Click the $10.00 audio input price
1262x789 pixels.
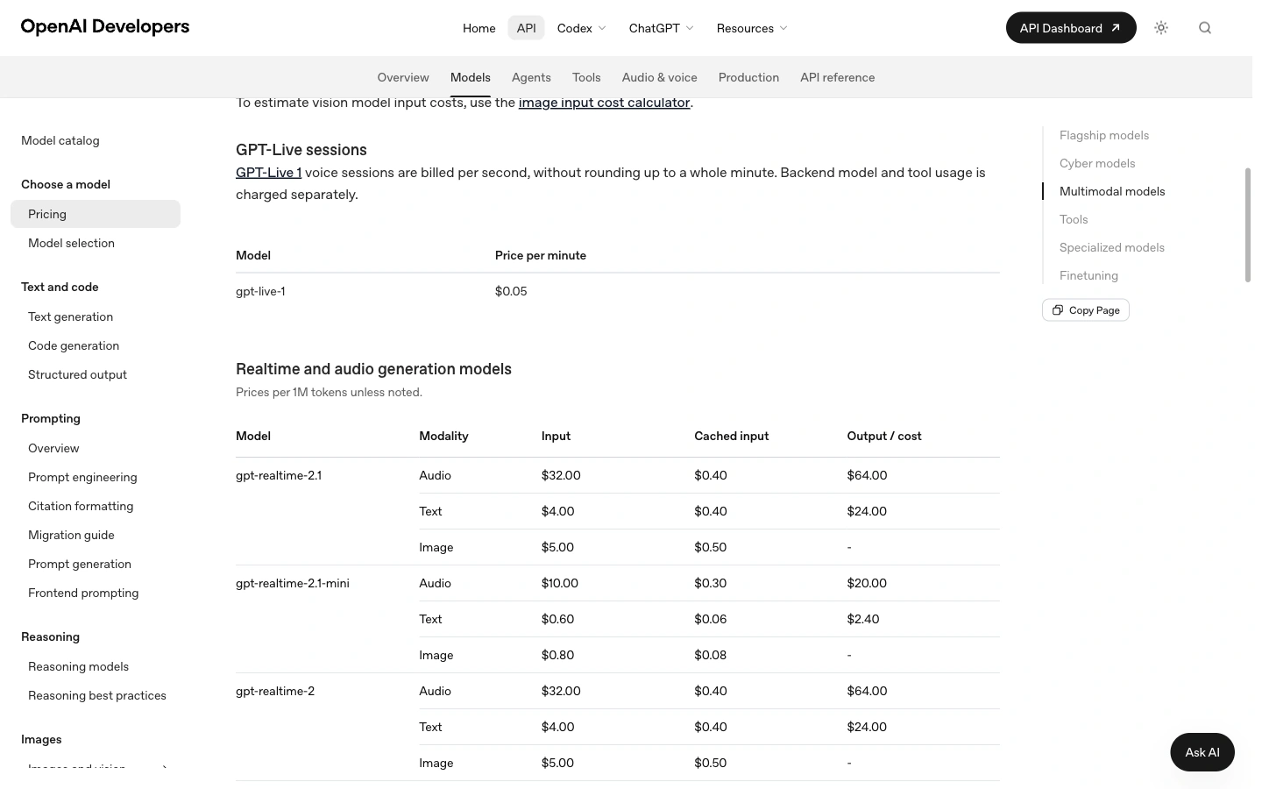coord(560,583)
